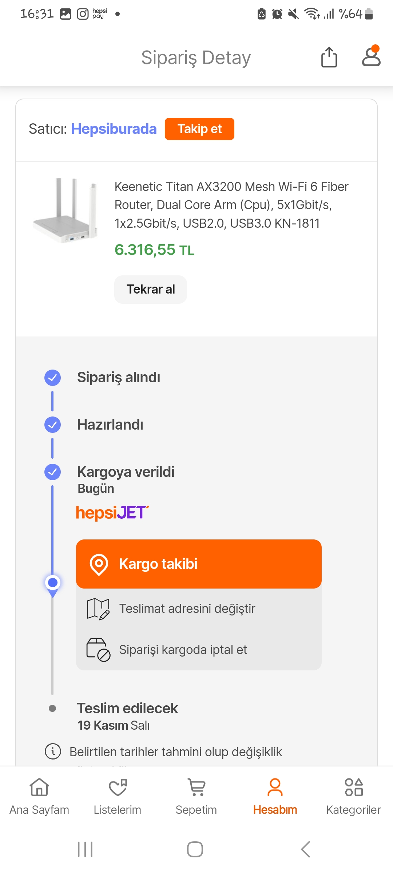The width and height of the screenshot is (393, 873).
Task: Go to Ana Sayfam tab
Action: coord(39,797)
